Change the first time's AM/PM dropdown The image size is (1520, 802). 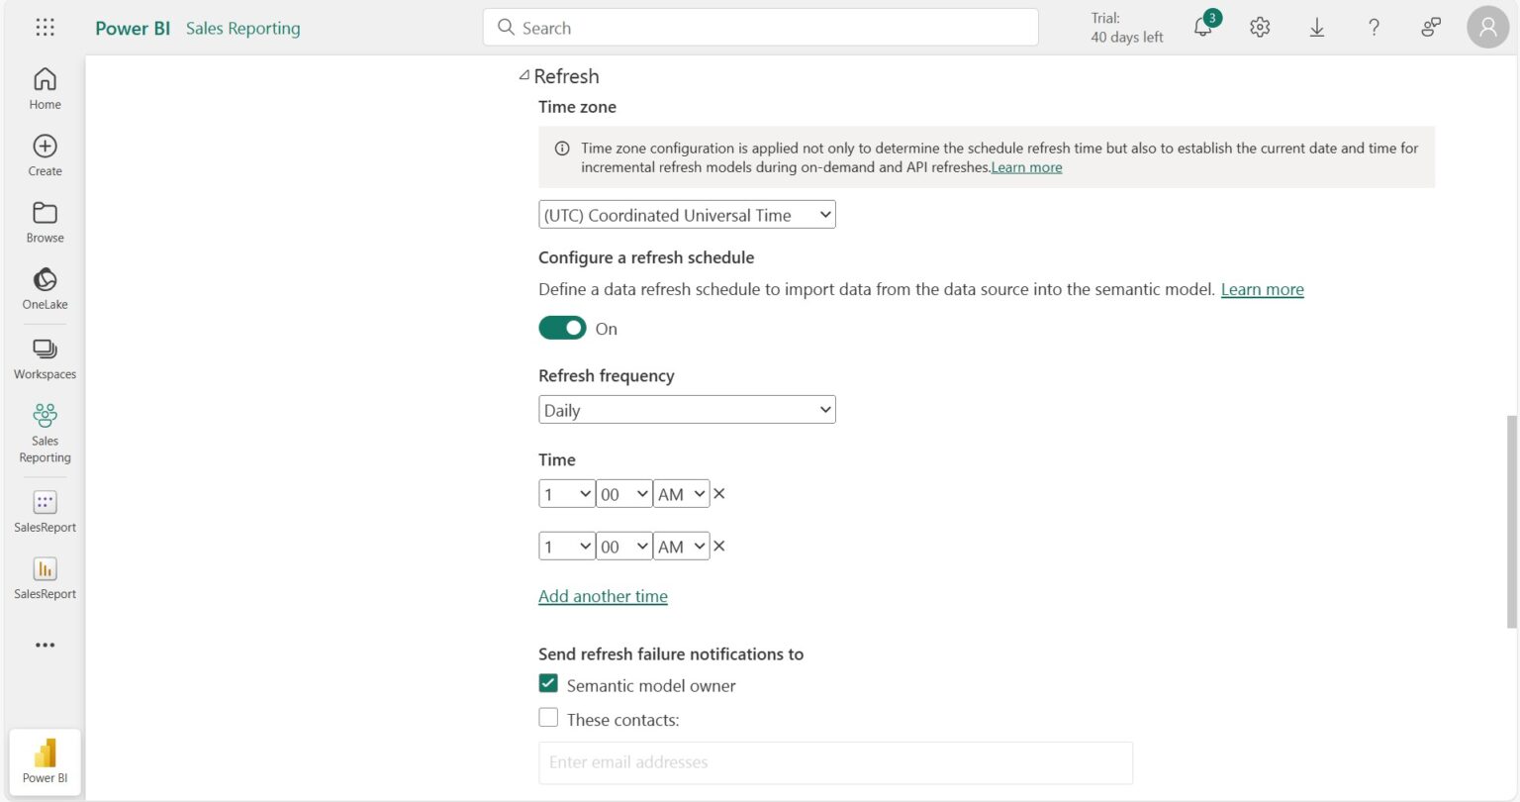[681, 493]
